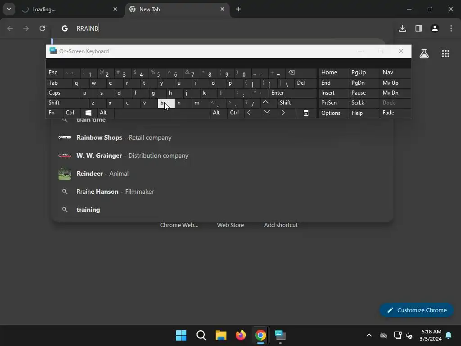Go back with the back arrow
Viewport: 461px width, 346px height.
10,28
